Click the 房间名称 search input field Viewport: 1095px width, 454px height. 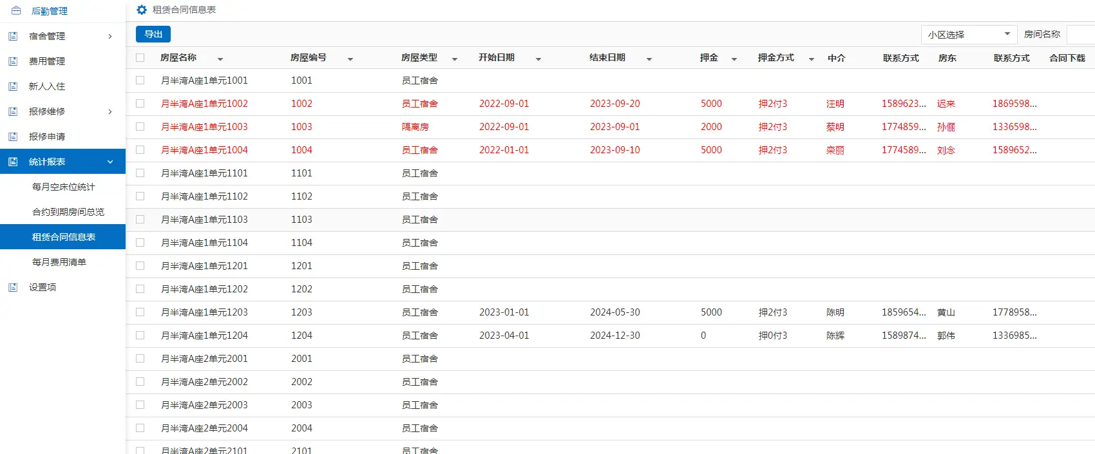pos(1081,35)
